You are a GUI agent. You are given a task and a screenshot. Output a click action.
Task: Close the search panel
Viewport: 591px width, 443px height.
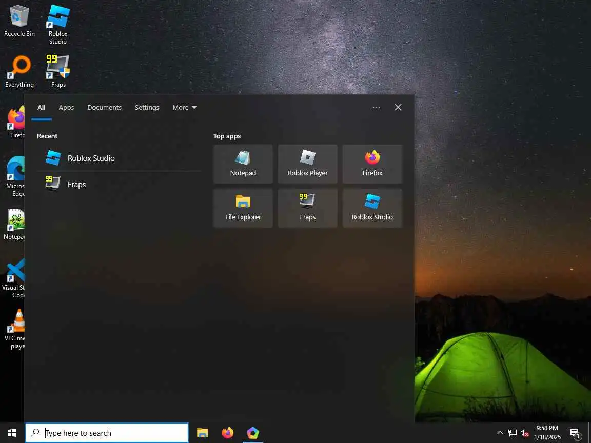398,107
